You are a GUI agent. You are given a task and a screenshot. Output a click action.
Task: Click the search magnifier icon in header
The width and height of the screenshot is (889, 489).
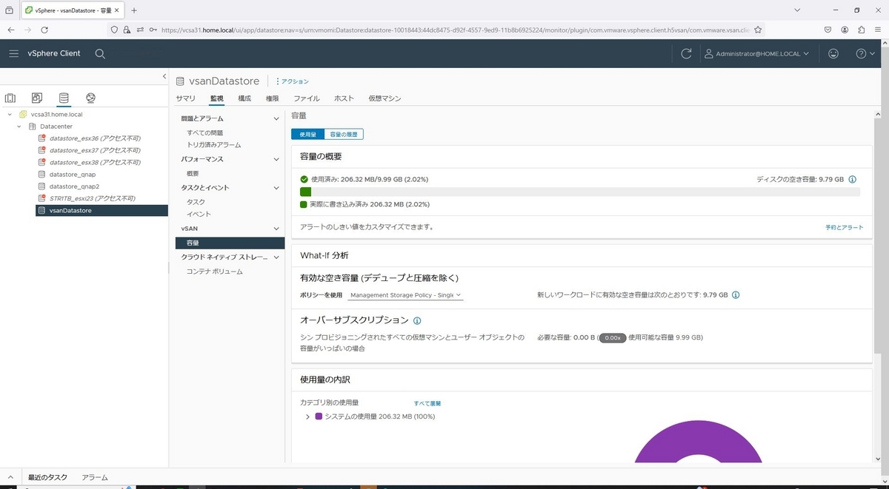point(100,54)
